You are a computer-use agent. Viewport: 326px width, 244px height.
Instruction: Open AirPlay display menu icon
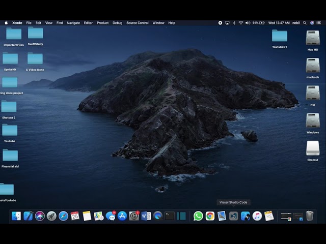[x=227, y=23]
